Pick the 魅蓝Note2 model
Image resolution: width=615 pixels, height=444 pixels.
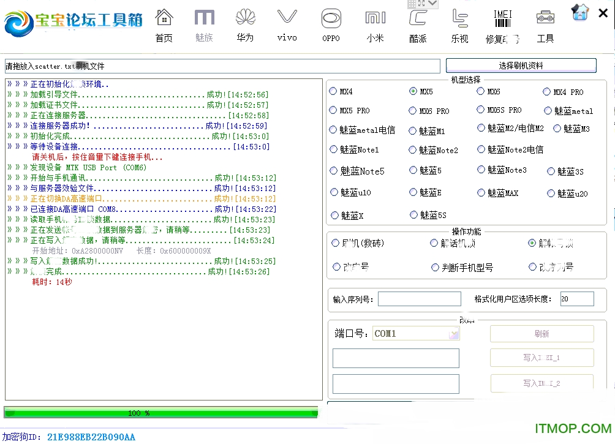point(413,150)
